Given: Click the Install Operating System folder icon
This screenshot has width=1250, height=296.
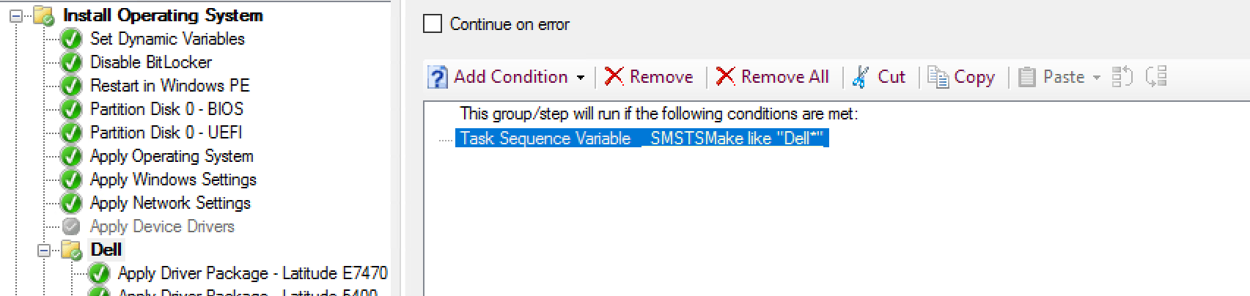Looking at the screenshot, I should [x=45, y=15].
